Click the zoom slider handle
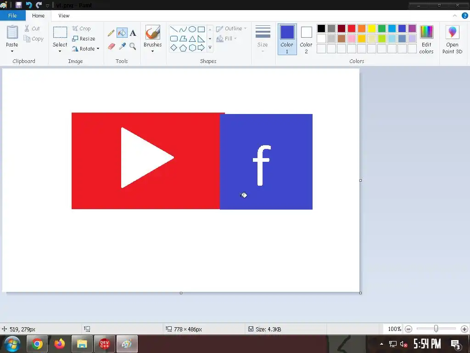 [436, 329]
